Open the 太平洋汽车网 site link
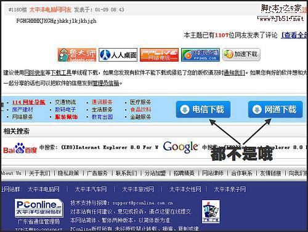This screenshot has width=308, height=232. [x=91, y=189]
